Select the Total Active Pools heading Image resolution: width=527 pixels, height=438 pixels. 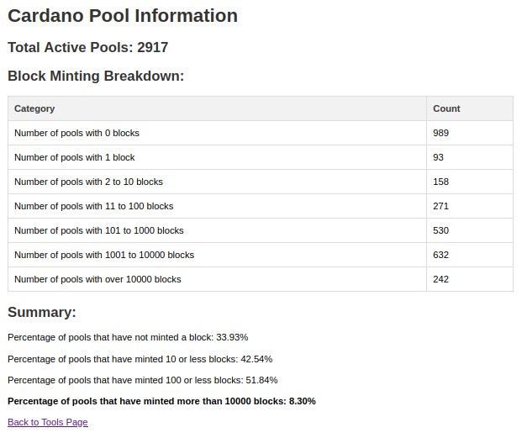(93, 48)
